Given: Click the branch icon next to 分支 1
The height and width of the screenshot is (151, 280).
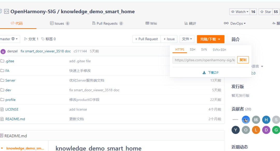Looking at the screenshot, I should (26, 39).
